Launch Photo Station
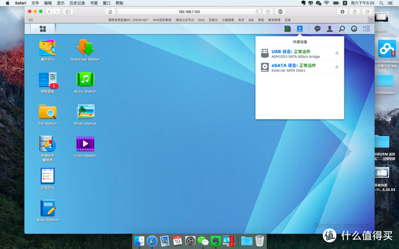This screenshot has height=249, width=399. [85, 111]
